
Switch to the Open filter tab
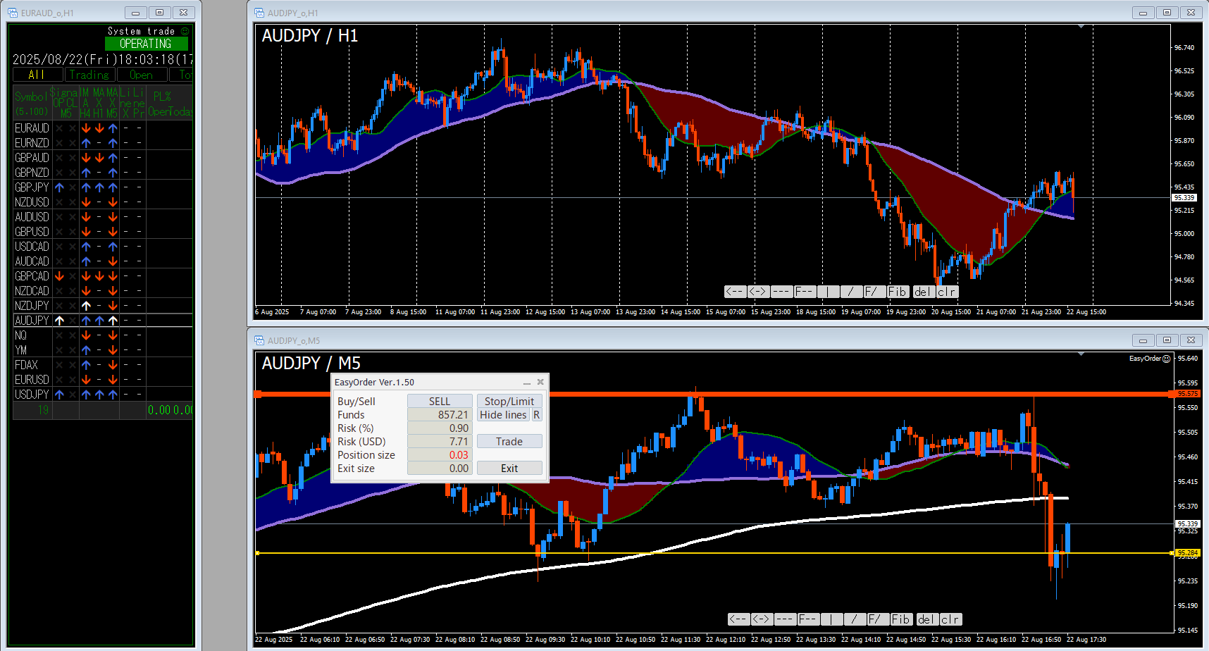point(142,75)
